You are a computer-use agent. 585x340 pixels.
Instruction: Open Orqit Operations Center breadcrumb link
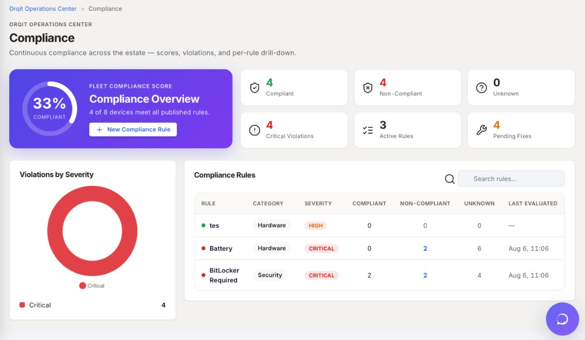point(43,9)
